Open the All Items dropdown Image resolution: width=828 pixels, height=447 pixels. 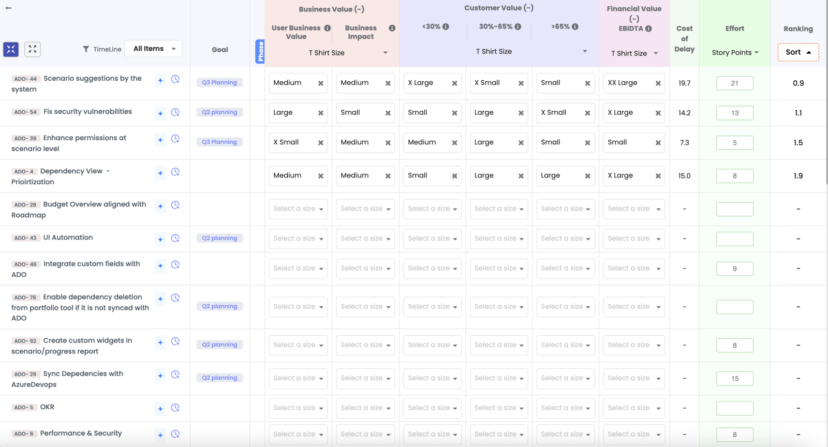(154, 49)
